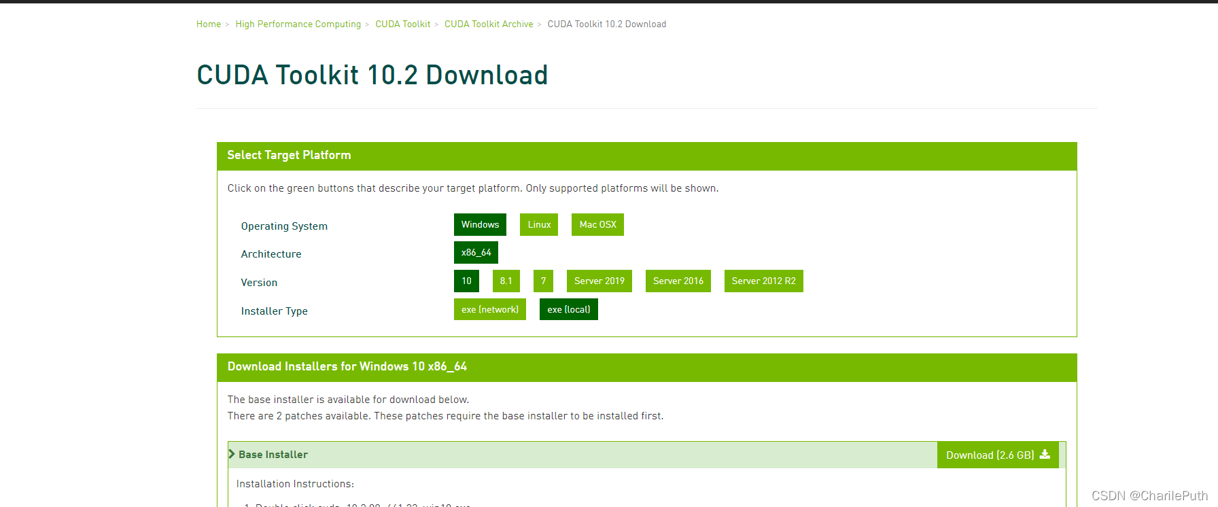The image size is (1218, 507).
Task: Choose Server 2012 R2 version
Action: click(764, 281)
